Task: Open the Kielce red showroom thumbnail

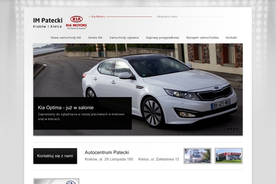Action: (229, 156)
